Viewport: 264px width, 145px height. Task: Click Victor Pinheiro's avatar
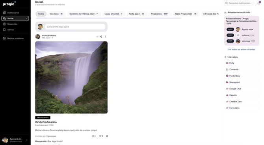(38, 37)
